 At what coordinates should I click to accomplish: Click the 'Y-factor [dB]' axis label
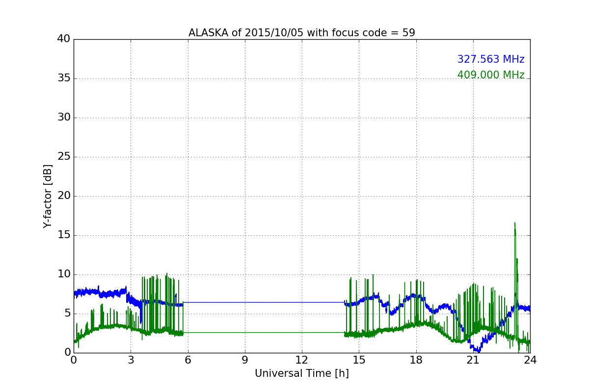[48, 196]
